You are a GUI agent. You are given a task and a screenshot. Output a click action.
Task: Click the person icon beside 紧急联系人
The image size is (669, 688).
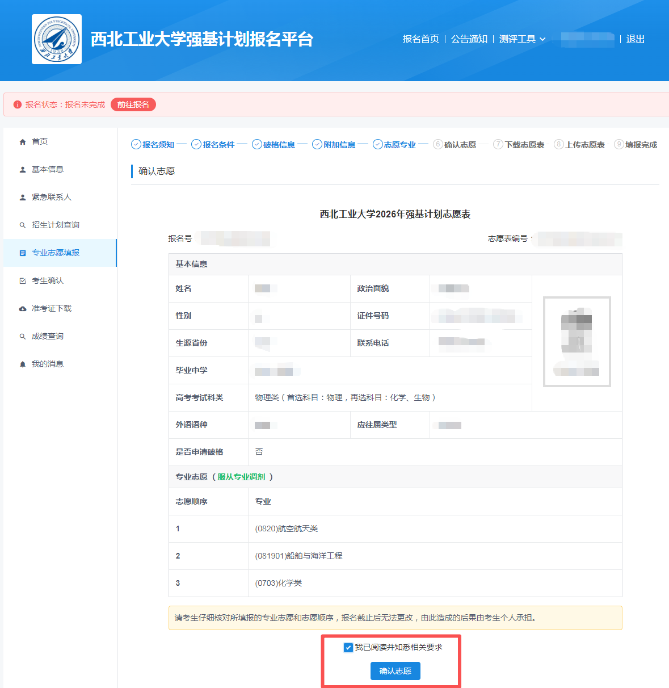click(x=23, y=198)
